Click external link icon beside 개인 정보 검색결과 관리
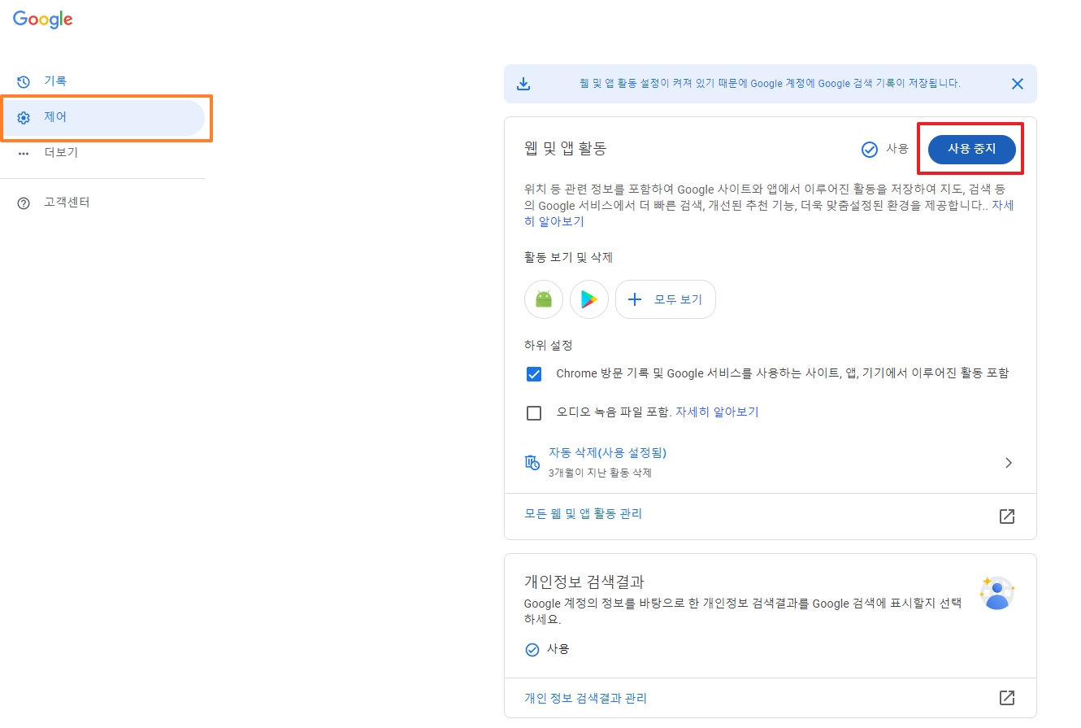 click(x=1007, y=698)
